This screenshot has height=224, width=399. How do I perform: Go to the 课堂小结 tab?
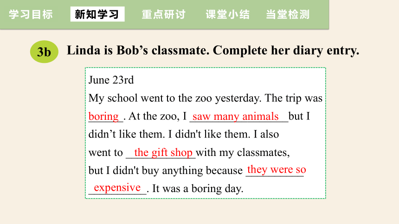pyautogui.click(x=227, y=14)
